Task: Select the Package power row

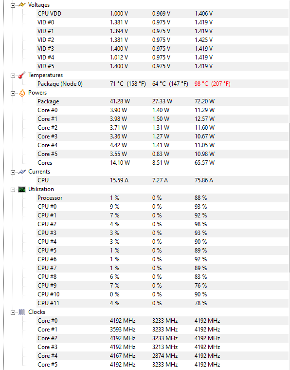Action: click(x=163, y=101)
